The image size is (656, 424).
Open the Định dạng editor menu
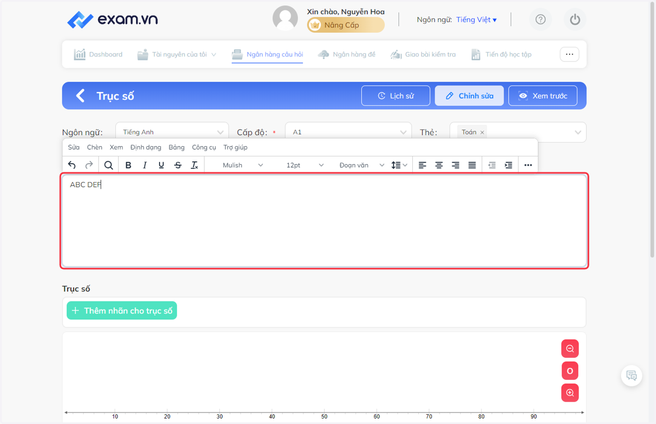pyautogui.click(x=146, y=147)
